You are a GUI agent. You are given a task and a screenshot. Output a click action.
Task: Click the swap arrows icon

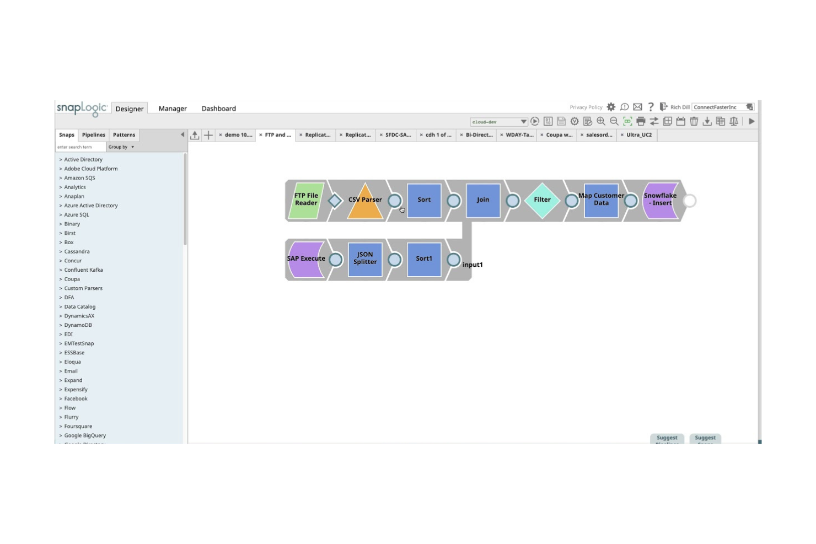click(x=654, y=121)
